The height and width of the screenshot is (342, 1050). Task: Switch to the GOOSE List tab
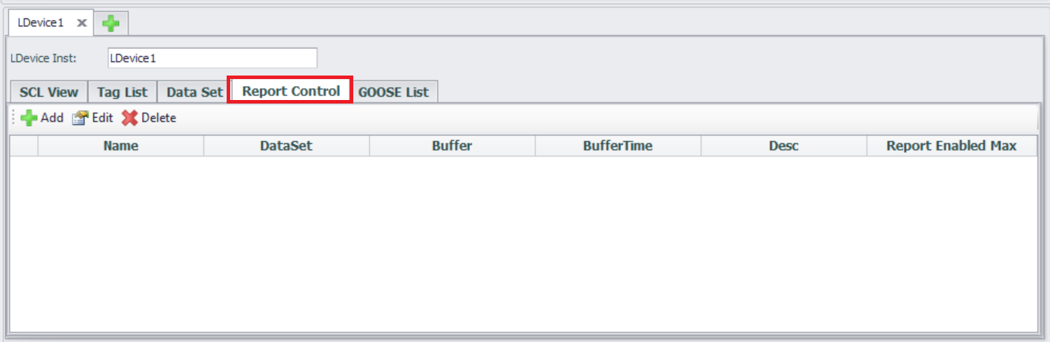[394, 92]
